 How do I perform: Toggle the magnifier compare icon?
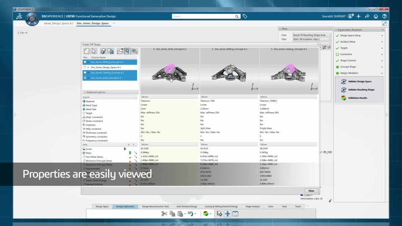tap(127, 51)
